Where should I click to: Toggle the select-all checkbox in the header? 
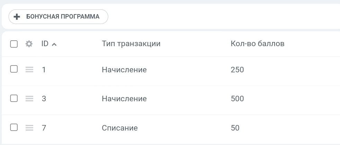click(x=14, y=44)
